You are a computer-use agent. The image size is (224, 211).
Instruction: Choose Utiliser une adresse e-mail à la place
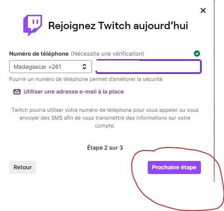[x=74, y=92]
